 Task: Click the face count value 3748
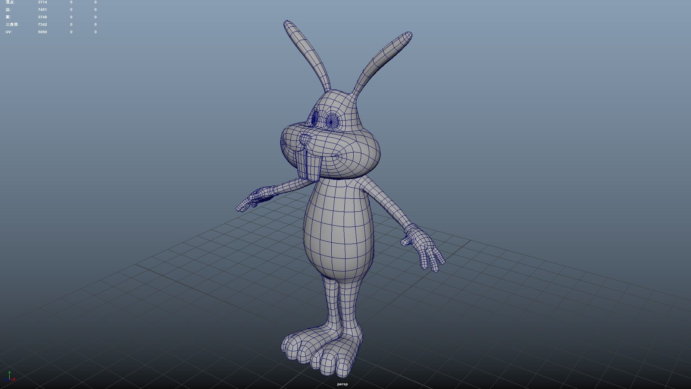43,17
